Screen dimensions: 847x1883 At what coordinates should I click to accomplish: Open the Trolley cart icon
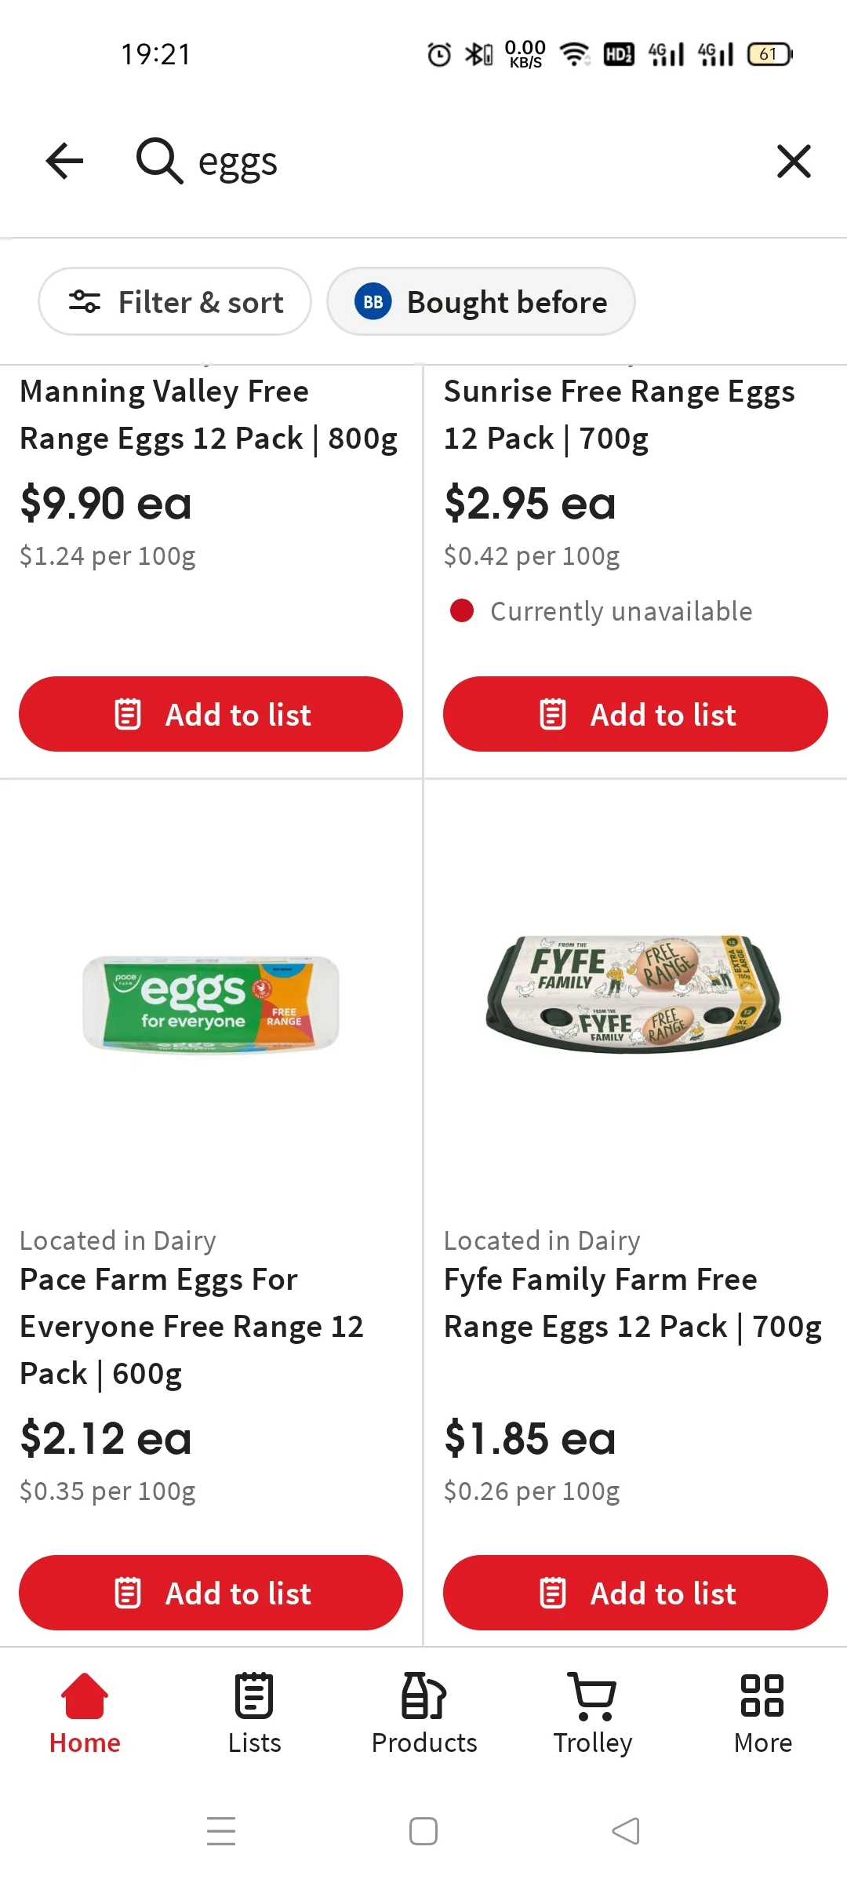tap(593, 1696)
